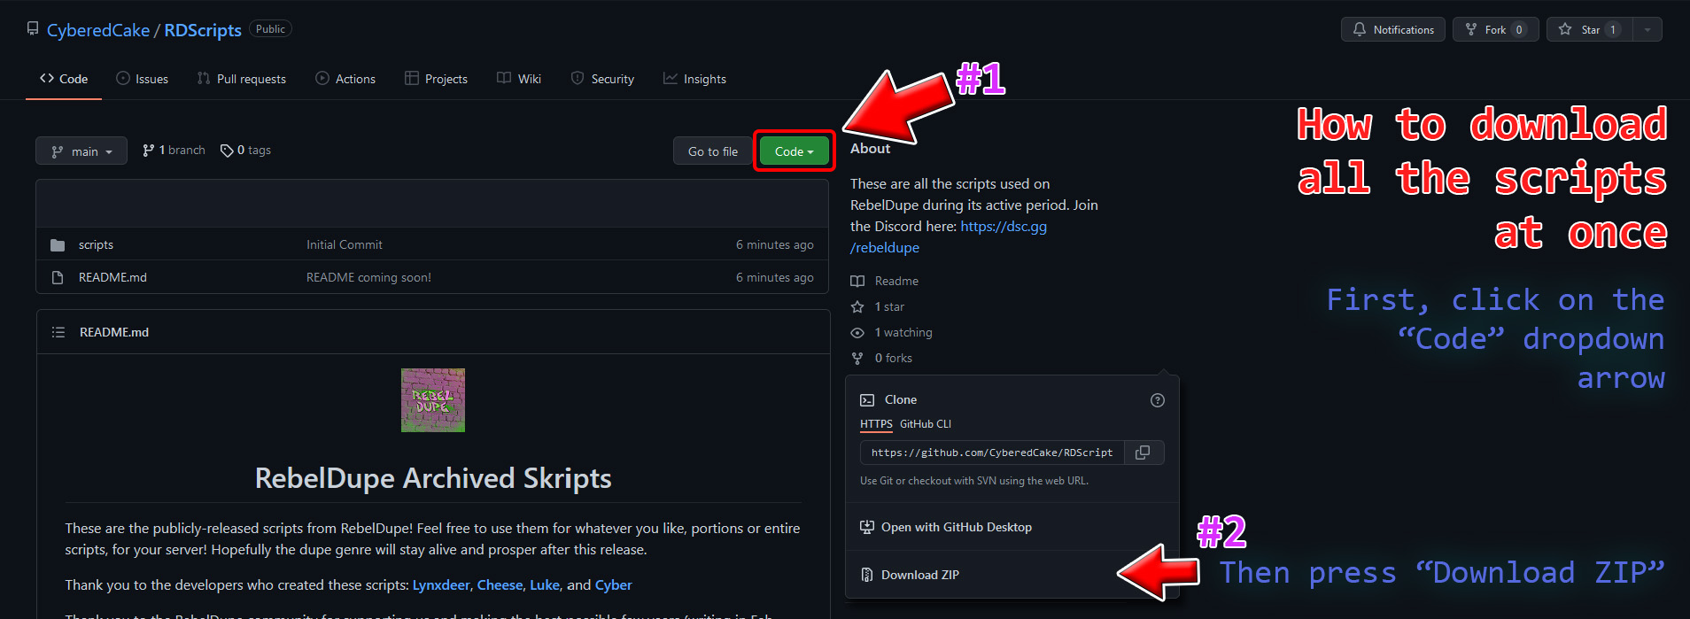This screenshot has height=619, width=1690.
Task: Open the Projects tab
Action: tap(436, 79)
